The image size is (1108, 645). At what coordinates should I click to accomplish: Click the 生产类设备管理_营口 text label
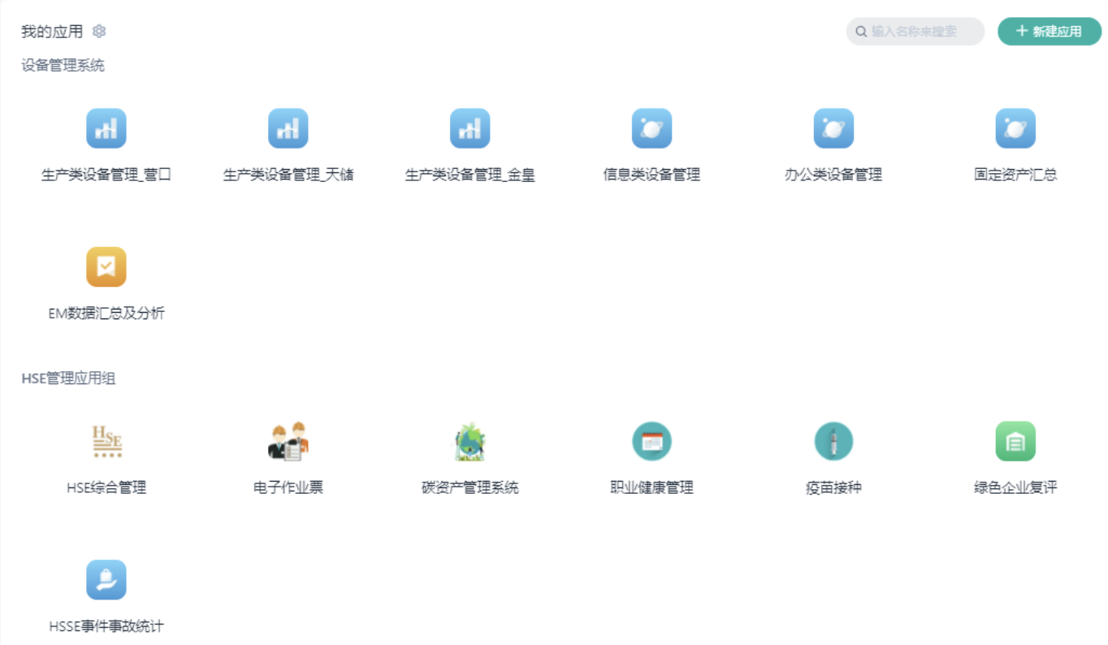tap(106, 175)
